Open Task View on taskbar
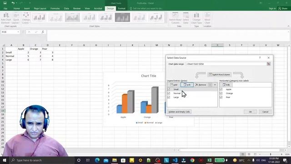291x164 pixels. (88, 160)
